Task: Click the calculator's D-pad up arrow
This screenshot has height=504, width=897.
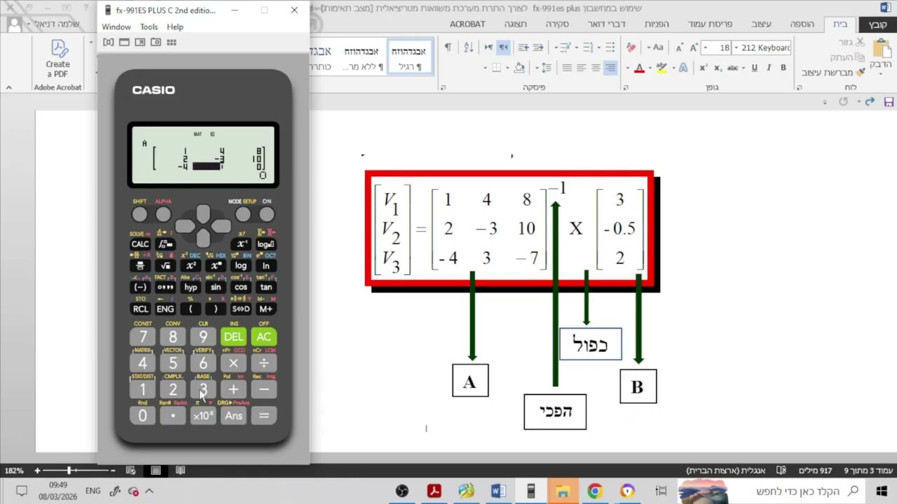Action: (x=203, y=213)
